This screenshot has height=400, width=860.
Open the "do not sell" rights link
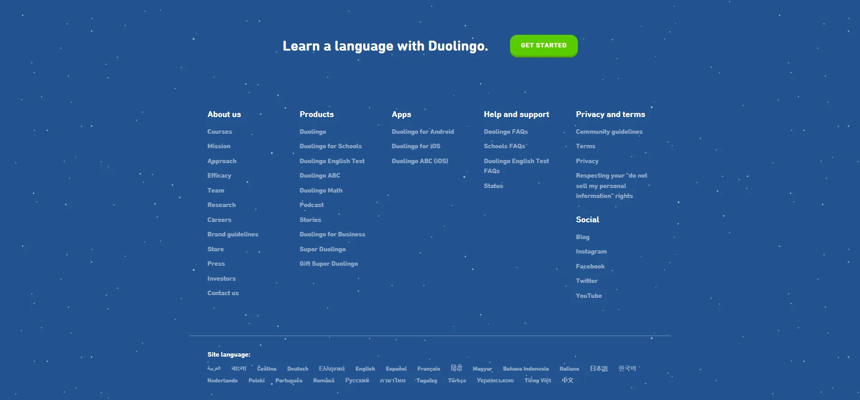point(611,186)
